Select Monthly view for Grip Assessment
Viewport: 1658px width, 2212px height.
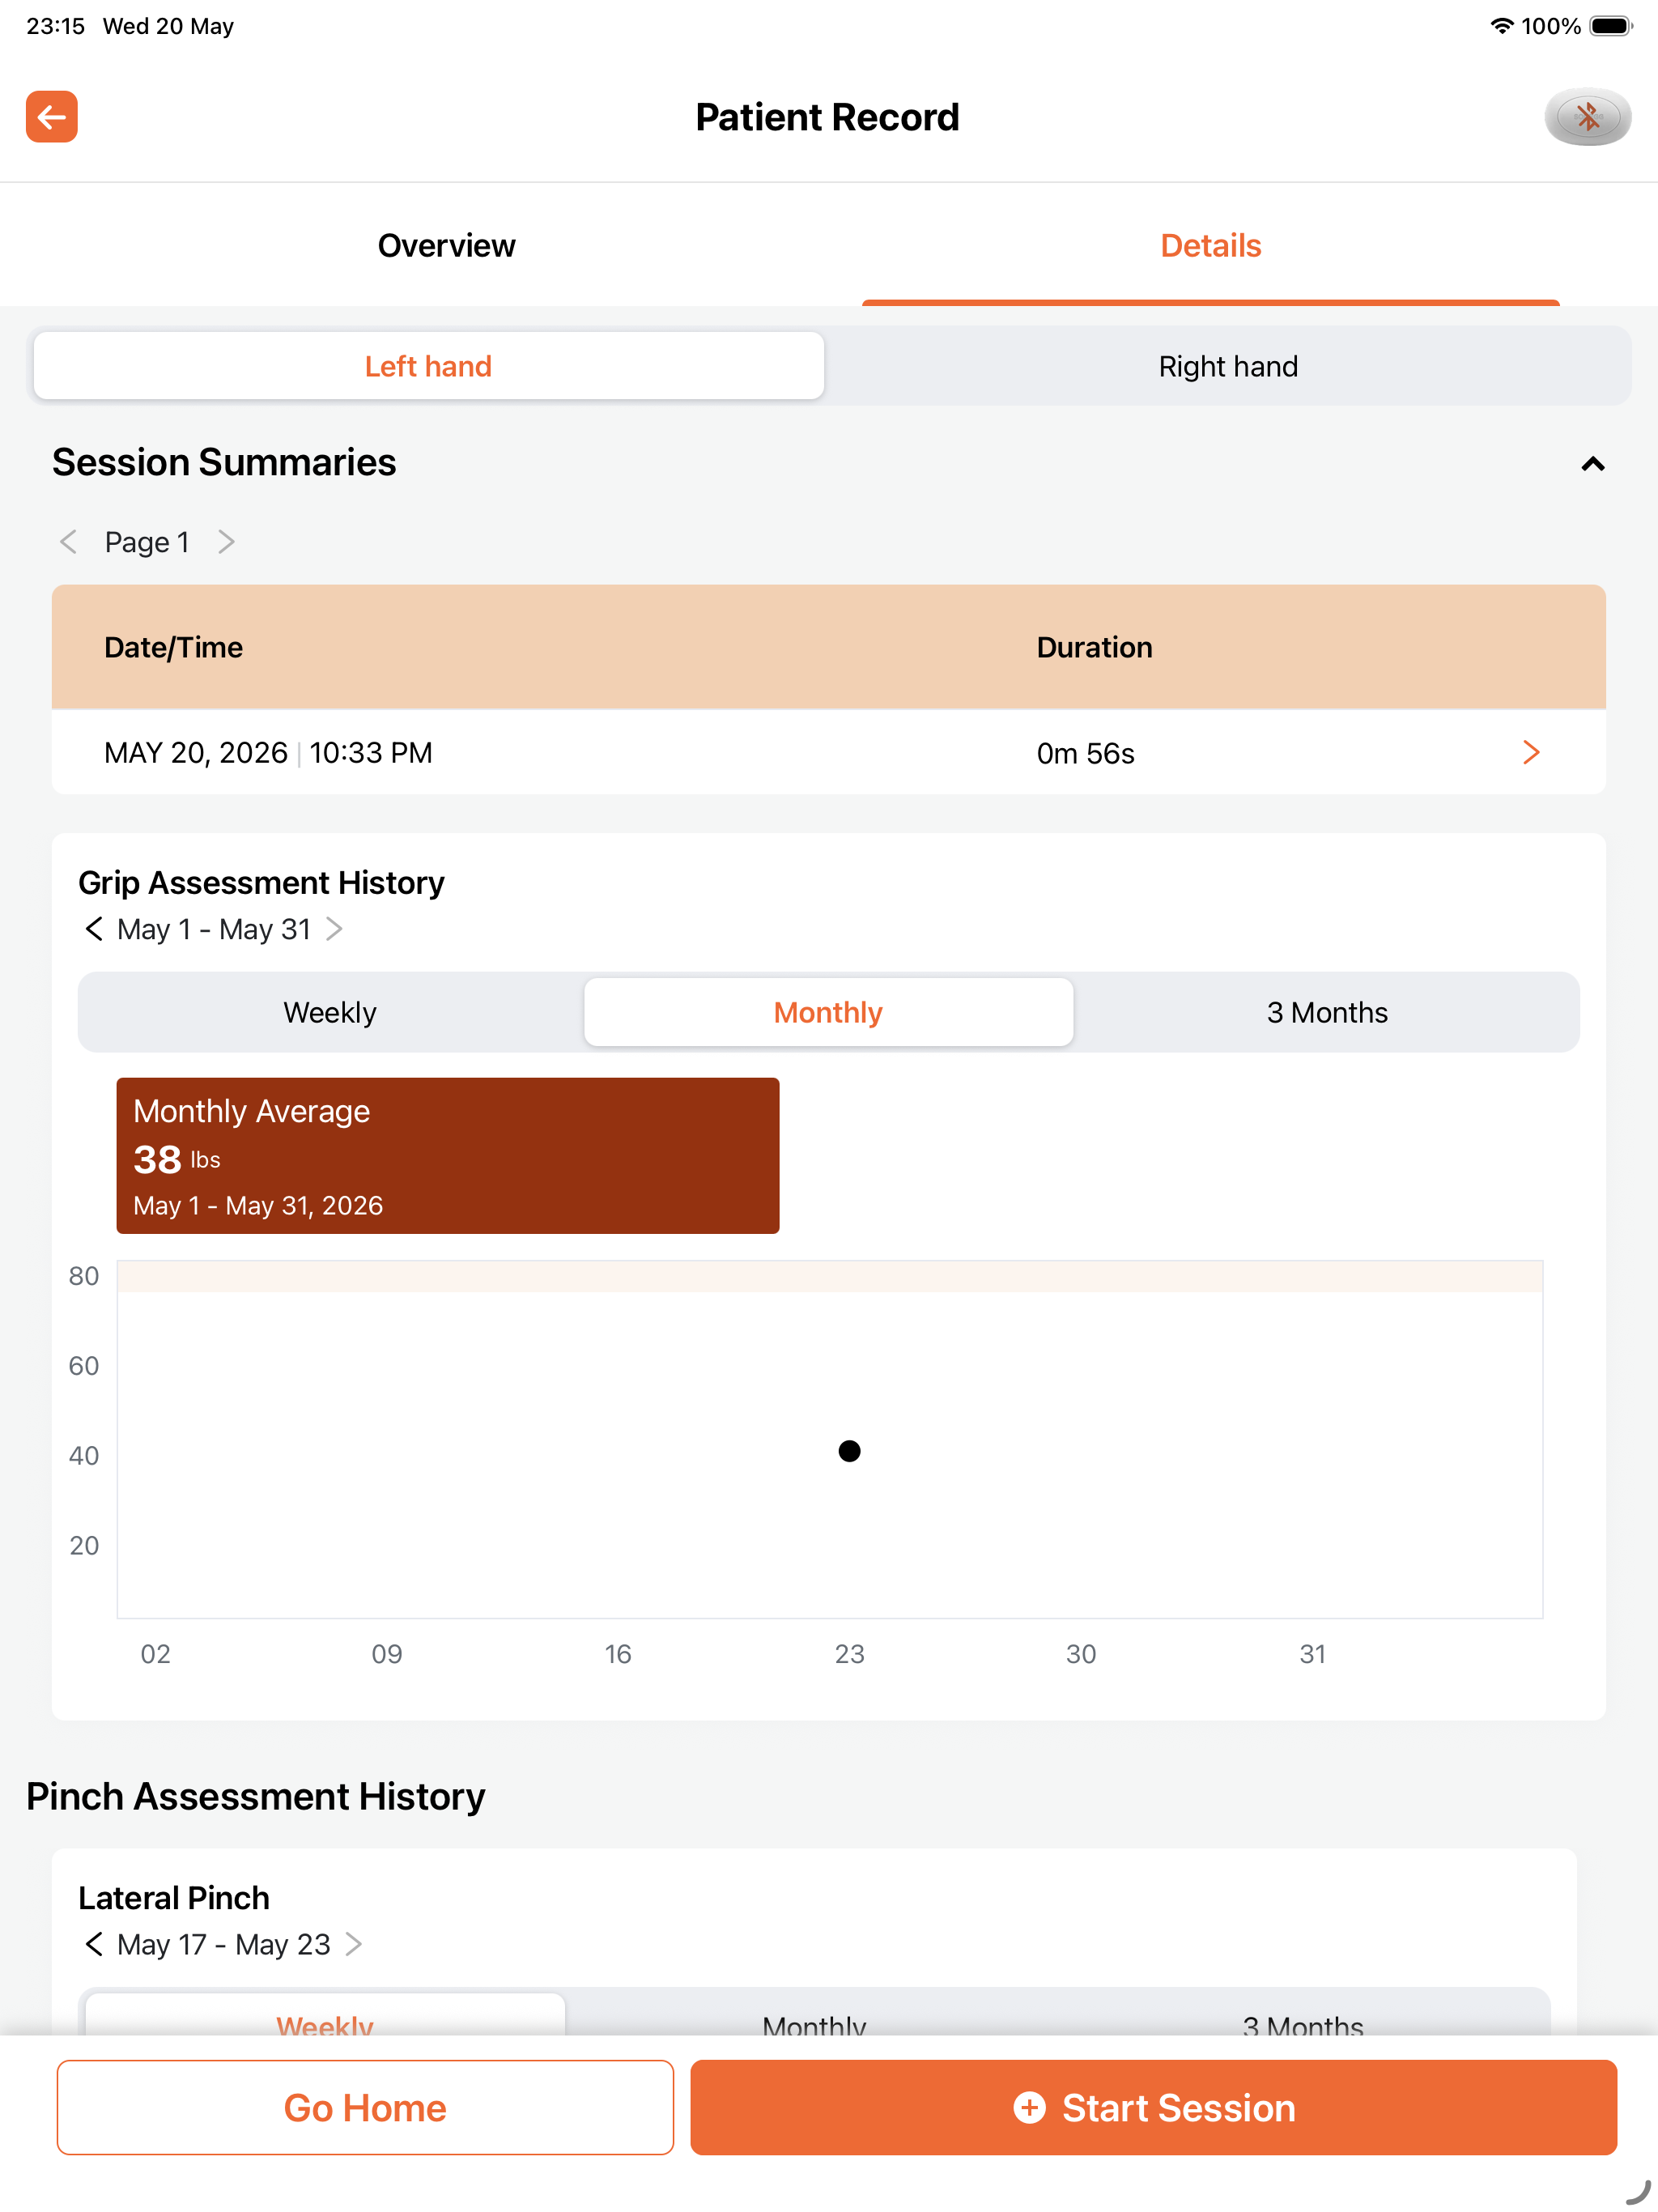coord(829,1012)
